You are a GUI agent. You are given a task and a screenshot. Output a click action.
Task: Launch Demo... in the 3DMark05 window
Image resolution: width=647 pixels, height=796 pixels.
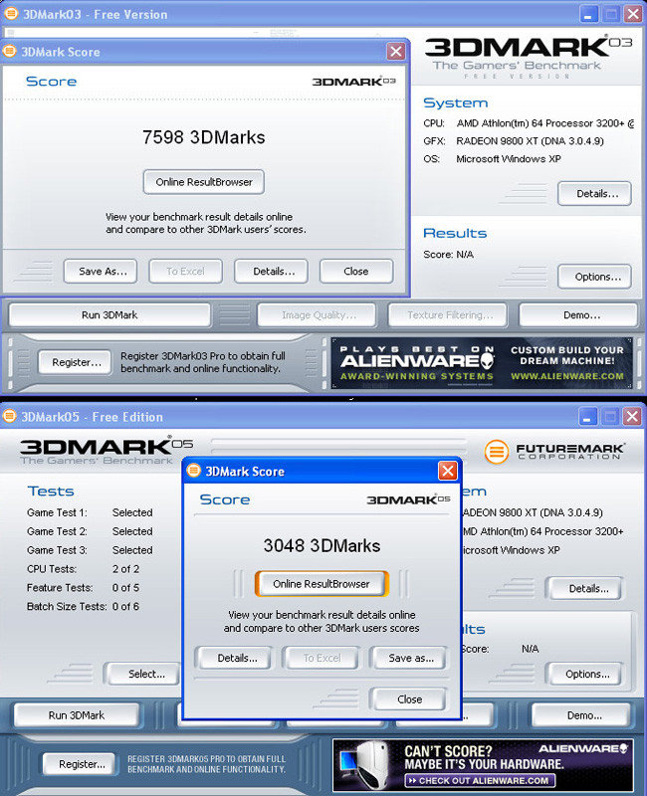pos(582,715)
